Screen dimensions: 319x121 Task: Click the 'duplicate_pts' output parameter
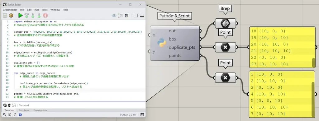[x=182, y=48]
